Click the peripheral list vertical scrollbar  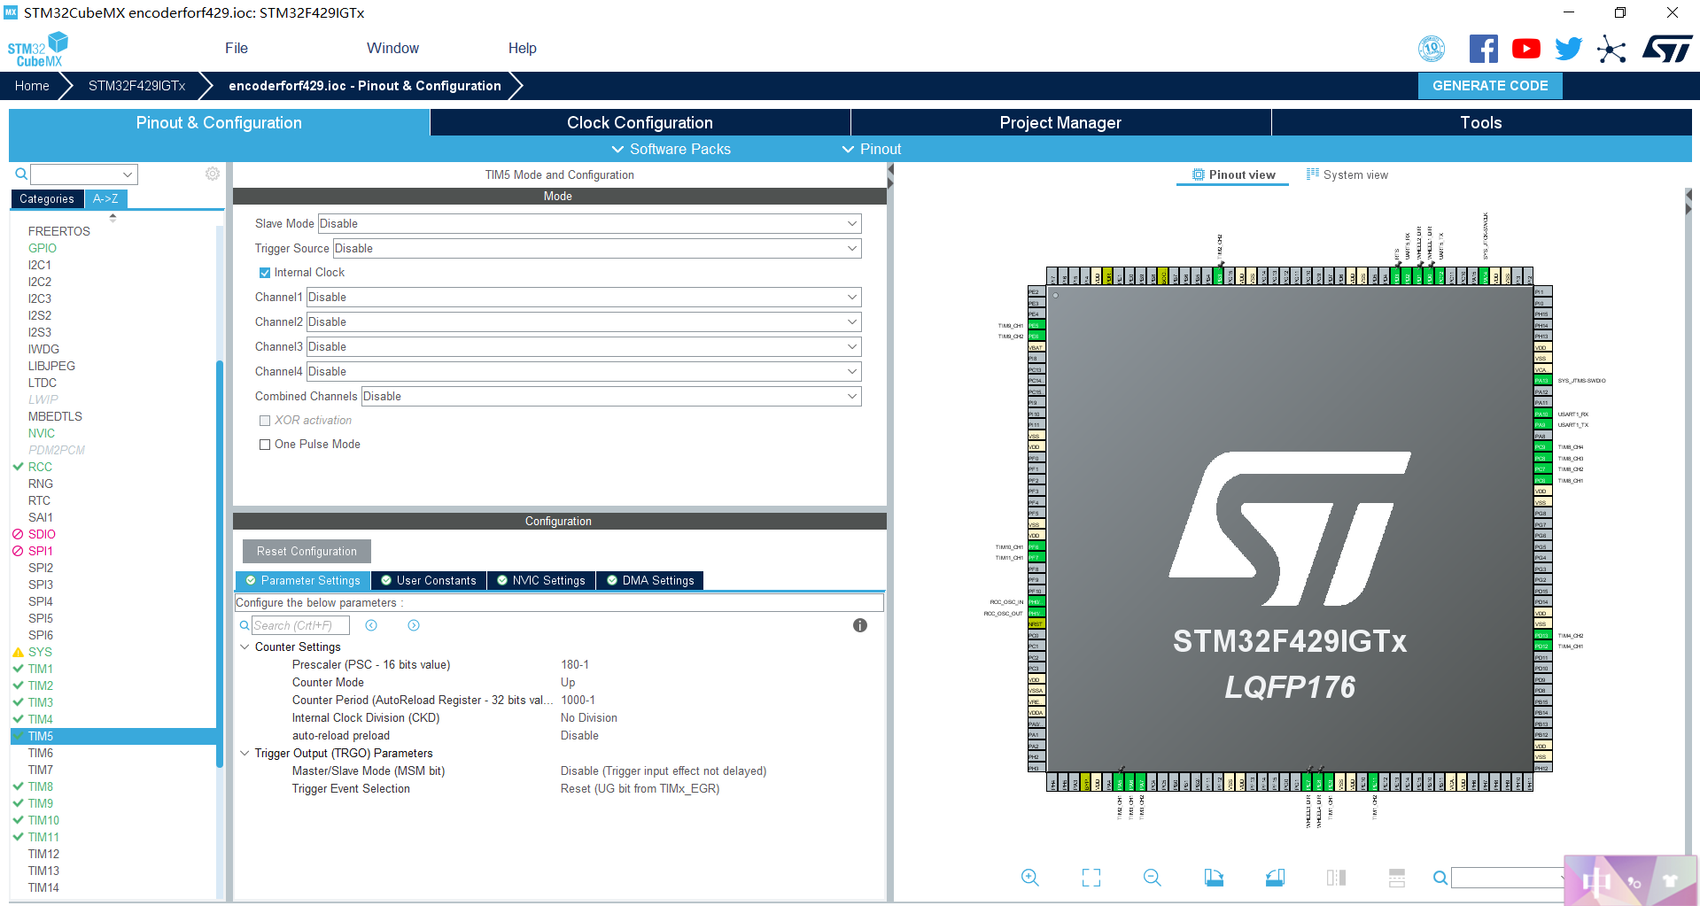[x=220, y=562]
